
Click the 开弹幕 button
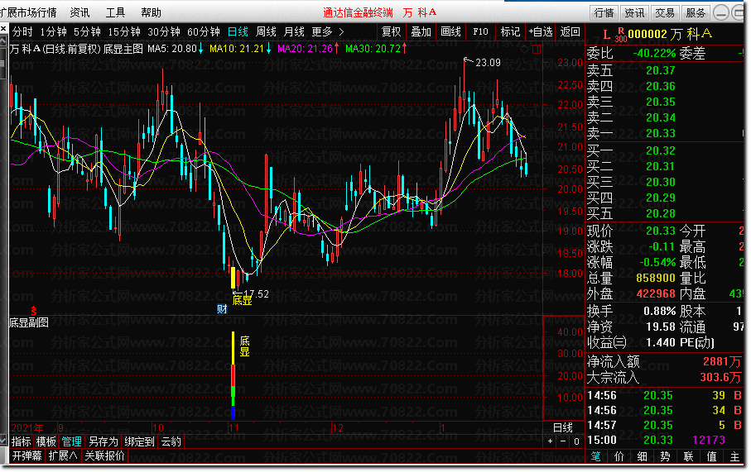[x=26, y=455]
